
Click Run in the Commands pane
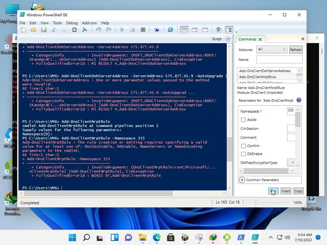(x=273, y=191)
